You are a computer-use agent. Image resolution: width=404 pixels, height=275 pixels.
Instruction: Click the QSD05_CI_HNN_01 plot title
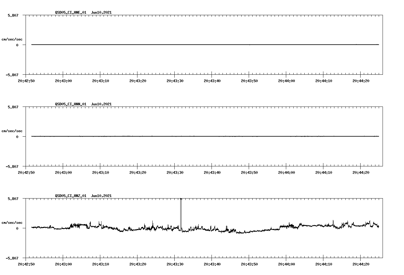[x=83, y=104]
